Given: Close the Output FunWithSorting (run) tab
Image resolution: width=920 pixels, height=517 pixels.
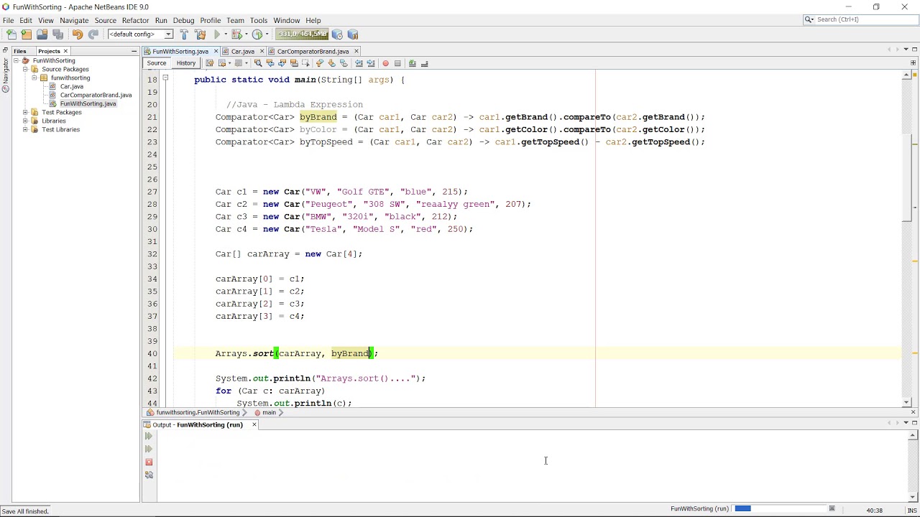Looking at the screenshot, I should pyautogui.click(x=254, y=424).
